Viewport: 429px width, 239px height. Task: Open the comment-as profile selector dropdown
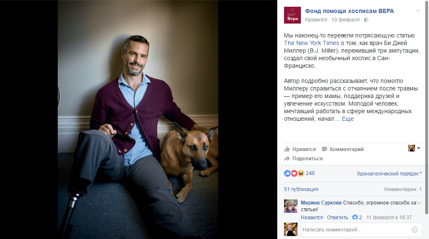(x=414, y=148)
